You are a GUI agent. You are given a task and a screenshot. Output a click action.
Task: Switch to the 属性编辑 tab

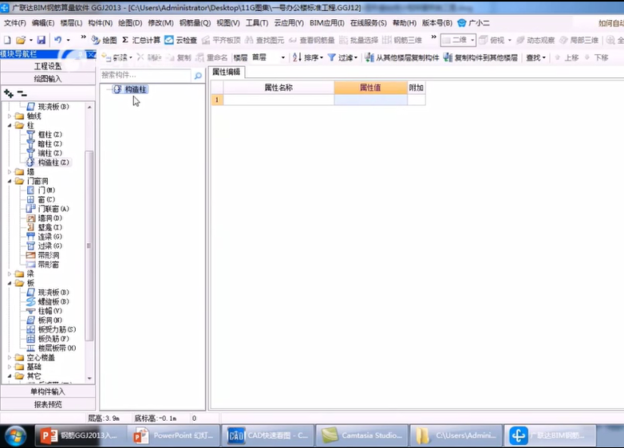point(227,73)
